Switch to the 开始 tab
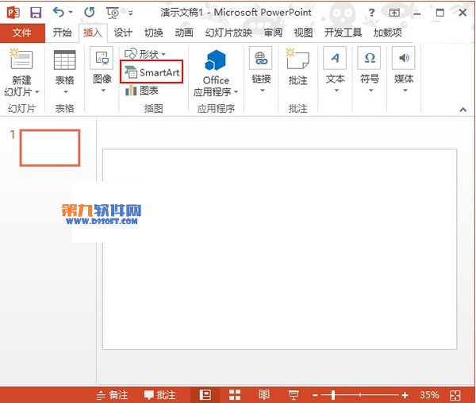Image resolution: width=476 pixels, height=403 pixels. tap(62, 33)
